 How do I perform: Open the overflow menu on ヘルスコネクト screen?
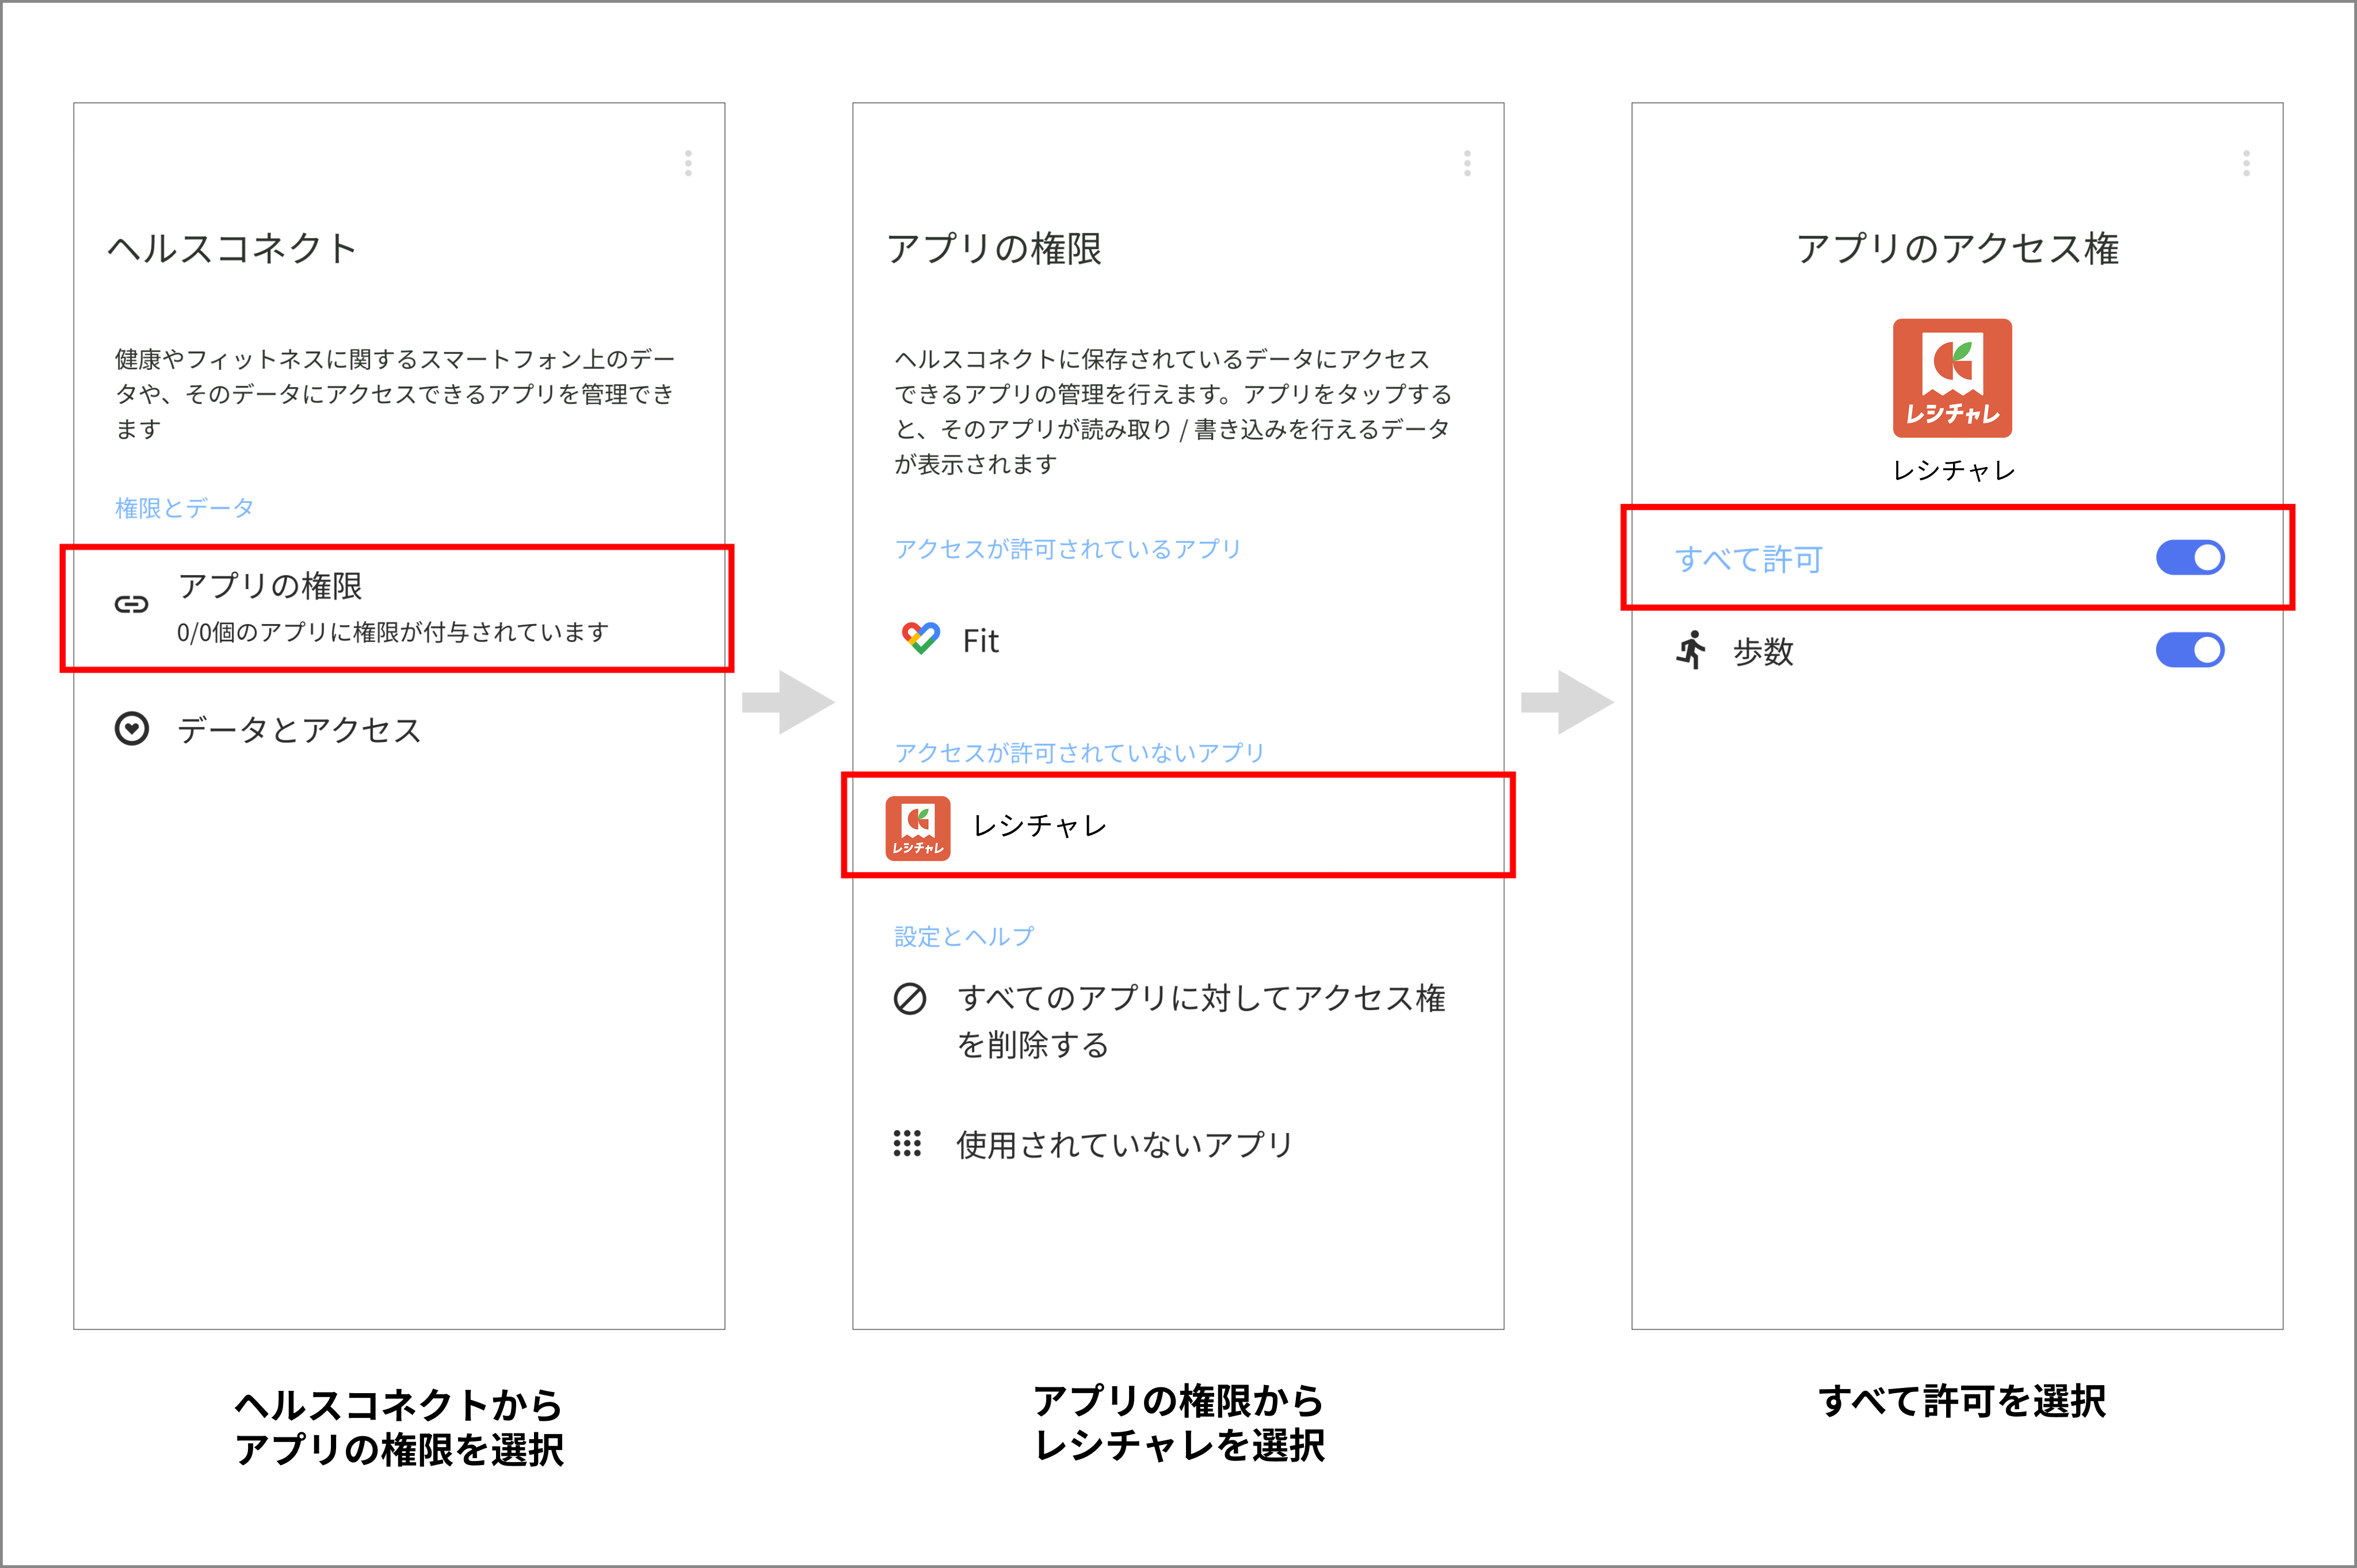688,163
